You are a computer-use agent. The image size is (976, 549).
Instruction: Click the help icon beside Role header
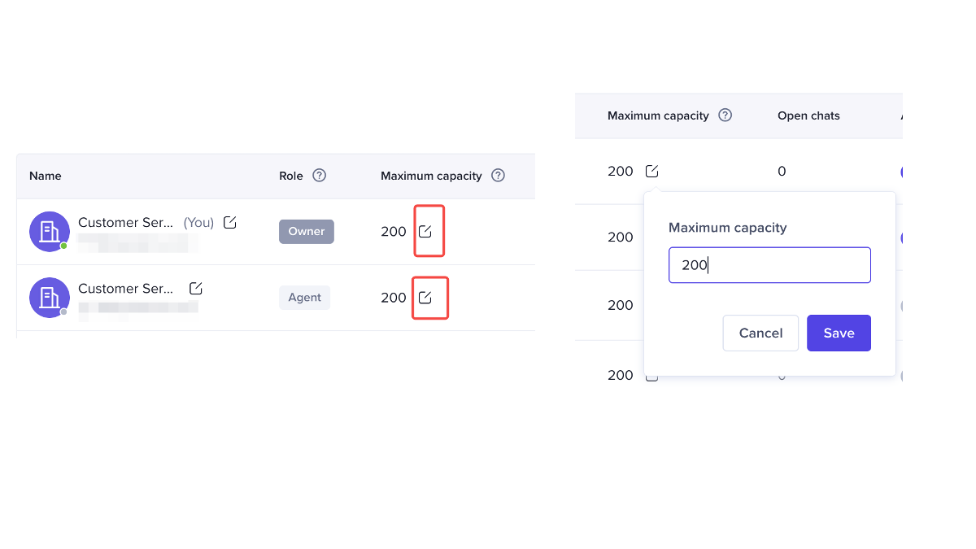coord(320,176)
